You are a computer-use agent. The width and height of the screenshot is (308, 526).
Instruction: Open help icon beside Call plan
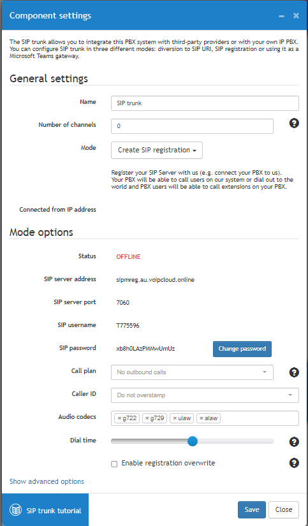click(294, 372)
